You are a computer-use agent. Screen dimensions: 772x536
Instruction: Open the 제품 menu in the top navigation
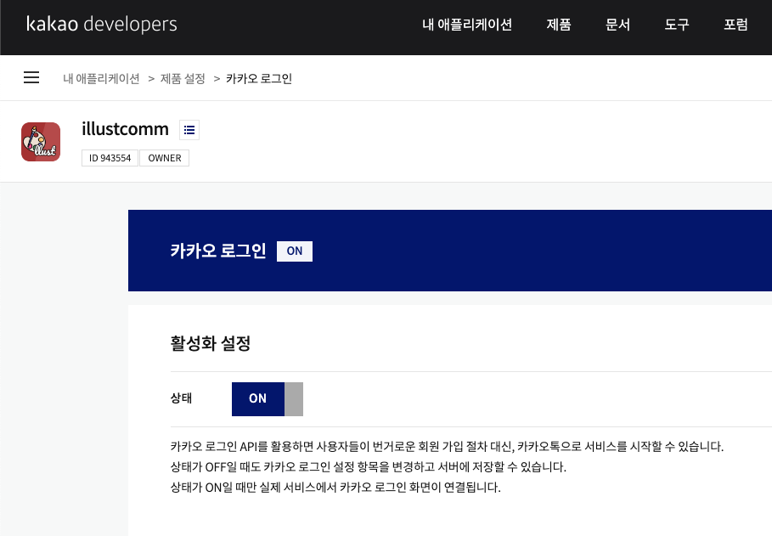pos(559,25)
